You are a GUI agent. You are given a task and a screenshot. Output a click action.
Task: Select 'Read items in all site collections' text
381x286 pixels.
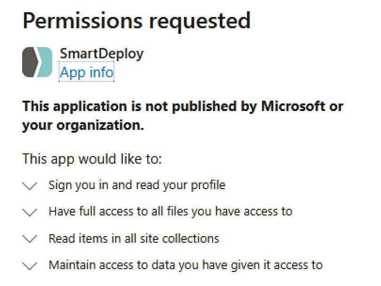134,238
